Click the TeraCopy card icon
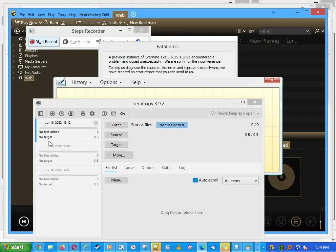336x252 pixels. pyautogui.click(x=114, y=114)
